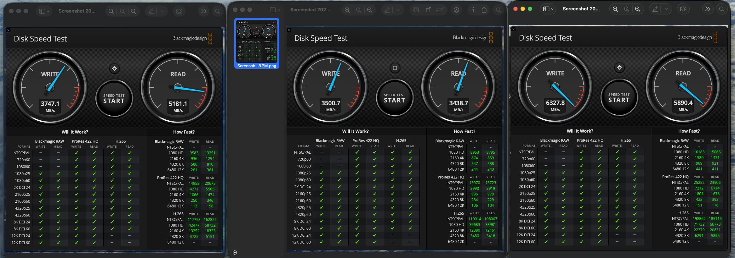Image resolution: width=735 pixels, height=258 pixels.
Task: Click markup pen in 3747.1 MB/s window
Action: point(151,11)
